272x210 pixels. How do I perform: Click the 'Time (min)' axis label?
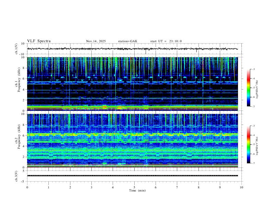point(137,190)
